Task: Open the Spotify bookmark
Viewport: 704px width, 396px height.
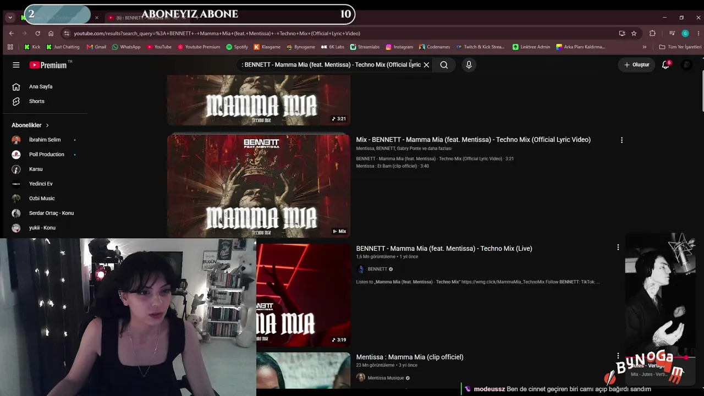Action: click(x=237, y=47)
